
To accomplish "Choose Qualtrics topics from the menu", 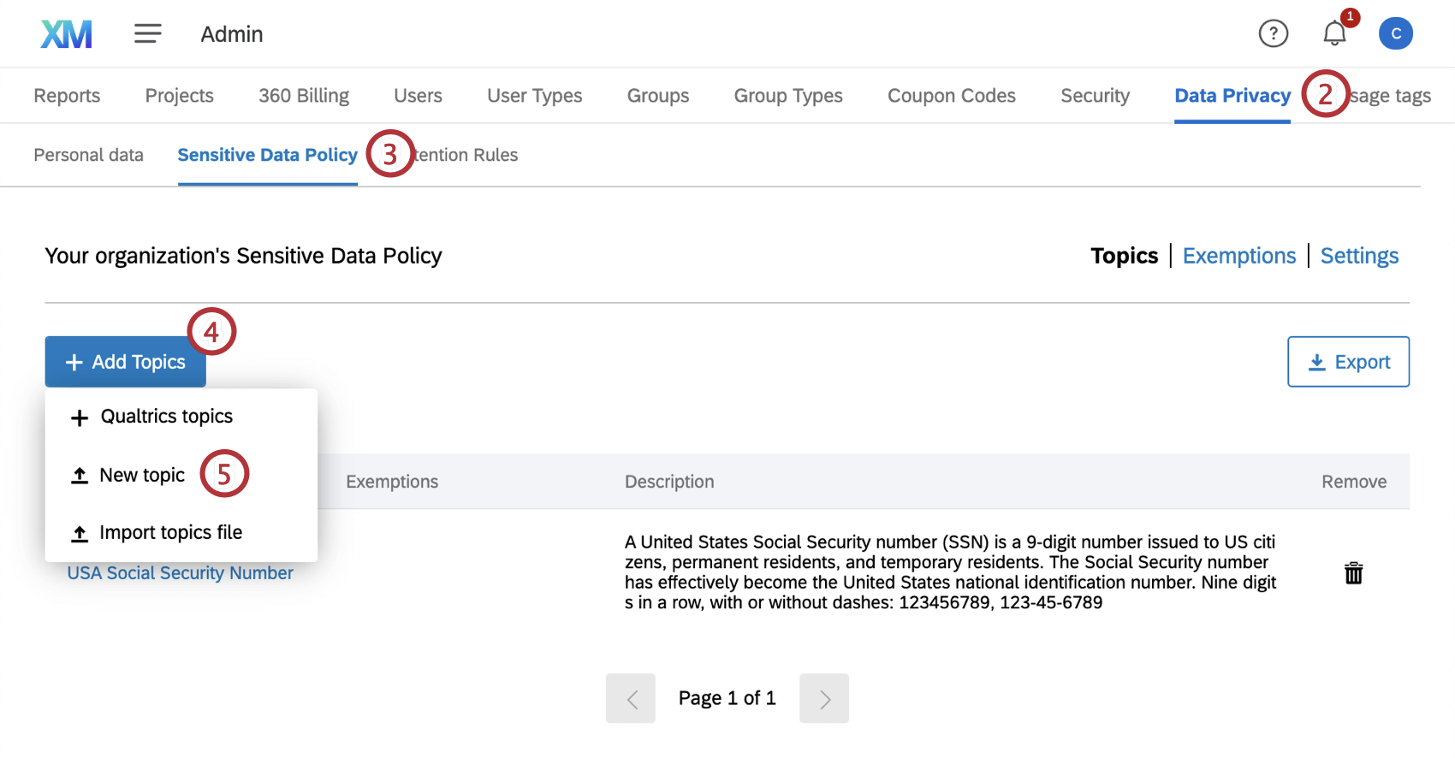I will [166, 417].
